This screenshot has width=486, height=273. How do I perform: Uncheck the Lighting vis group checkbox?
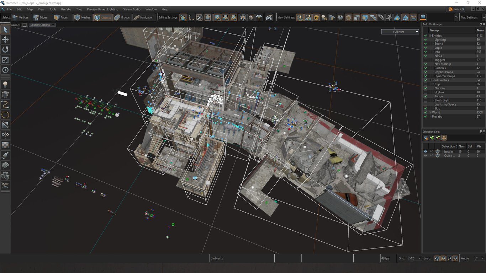tap(426, 40)
